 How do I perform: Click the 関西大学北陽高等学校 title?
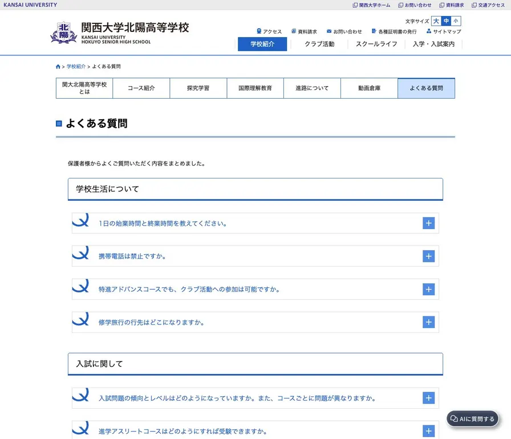point(135,27)
